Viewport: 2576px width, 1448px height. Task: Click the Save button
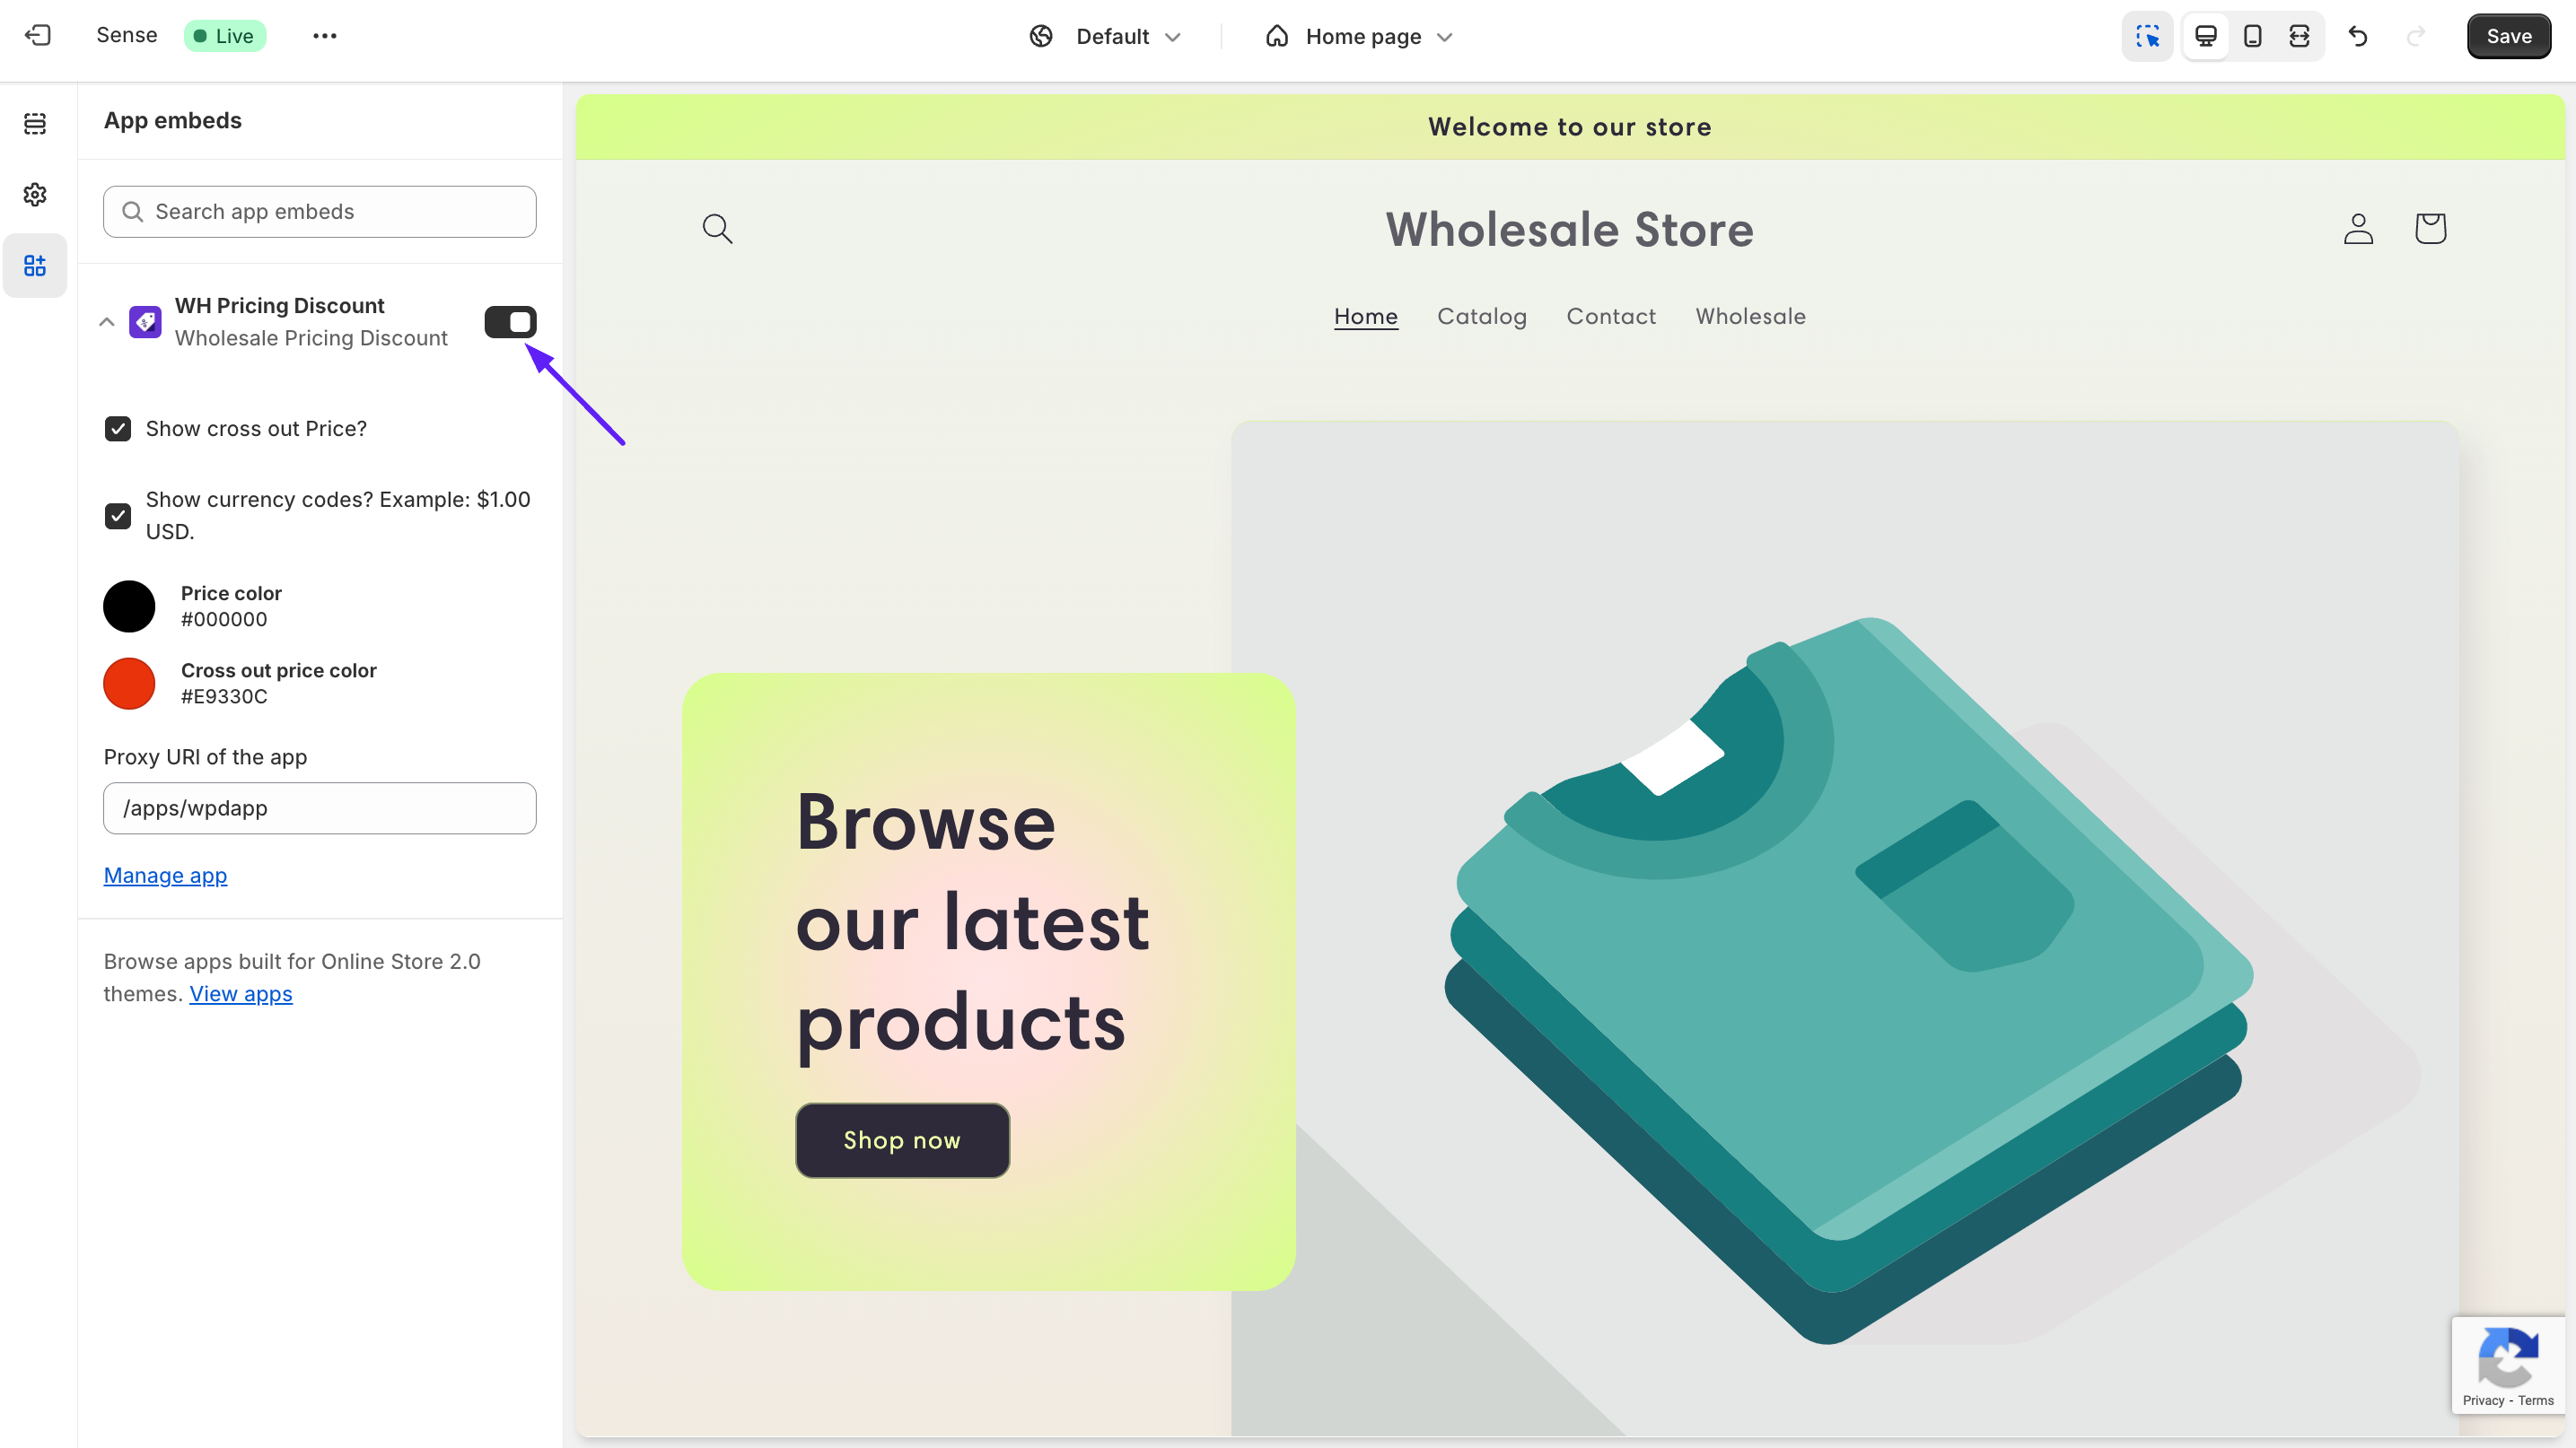[x=2508, y=36]
